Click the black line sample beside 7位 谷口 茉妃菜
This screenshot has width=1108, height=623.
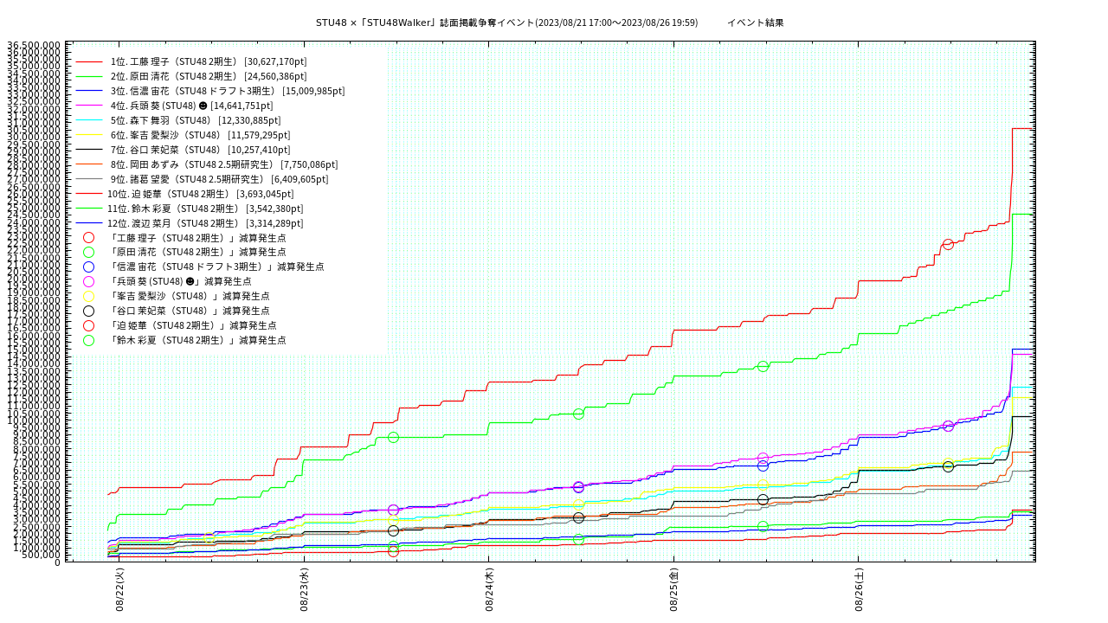89,151
